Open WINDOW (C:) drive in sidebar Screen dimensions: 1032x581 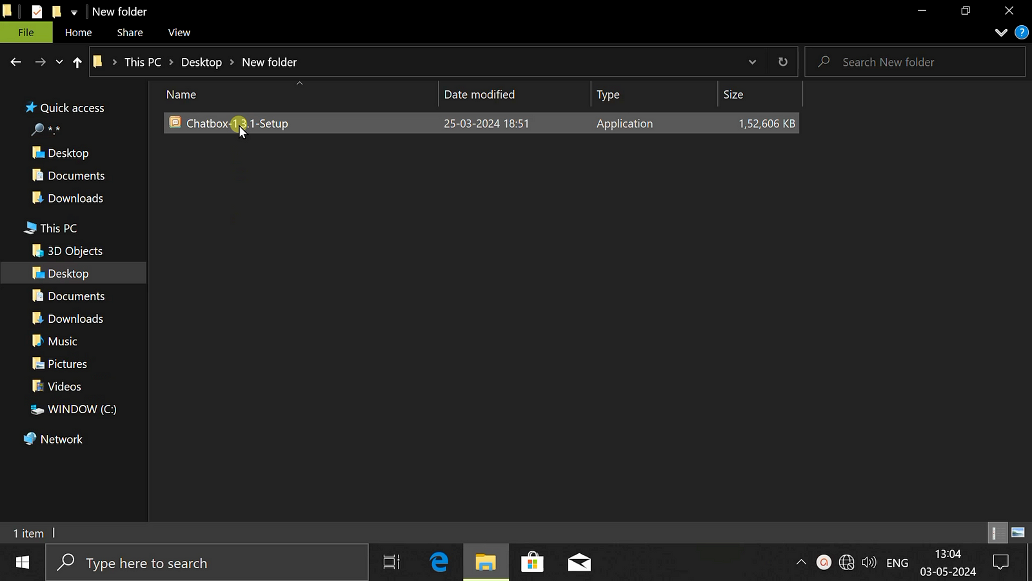tap(82, 409)
